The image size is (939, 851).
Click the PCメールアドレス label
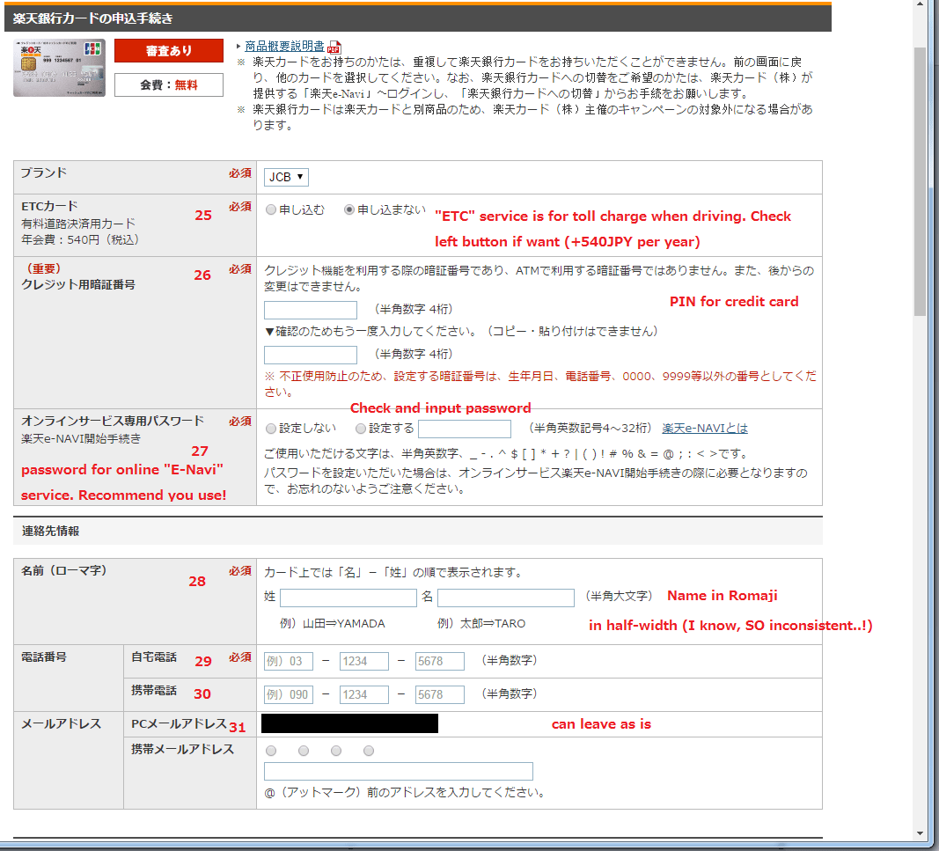point(179,723)
